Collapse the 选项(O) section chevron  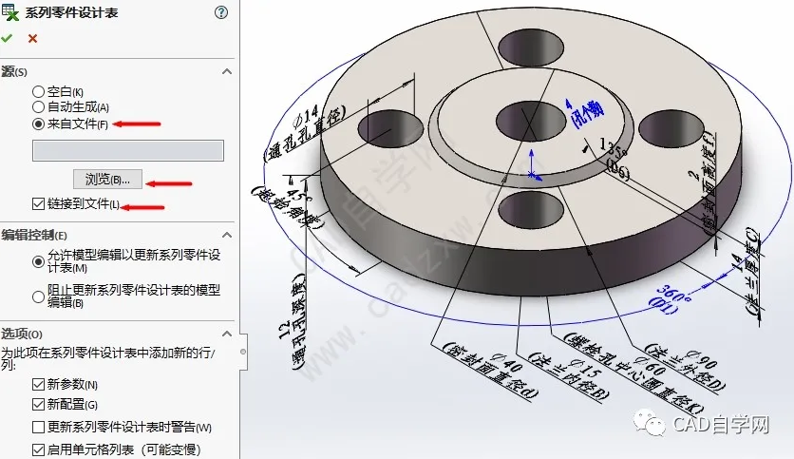point(227,334)
